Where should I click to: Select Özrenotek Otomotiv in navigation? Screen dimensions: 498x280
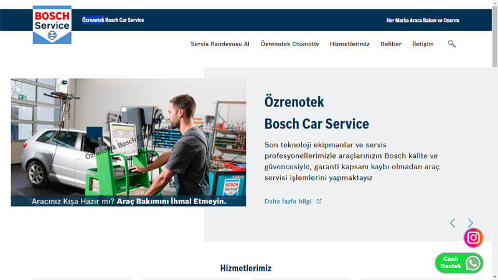[289, 44]
